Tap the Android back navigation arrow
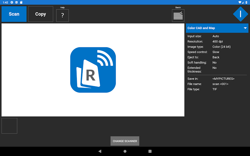The width and height of the screenshot is (250, 156). (100, 151)
